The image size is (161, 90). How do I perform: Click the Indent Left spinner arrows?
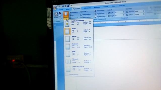tap(123, 12)
